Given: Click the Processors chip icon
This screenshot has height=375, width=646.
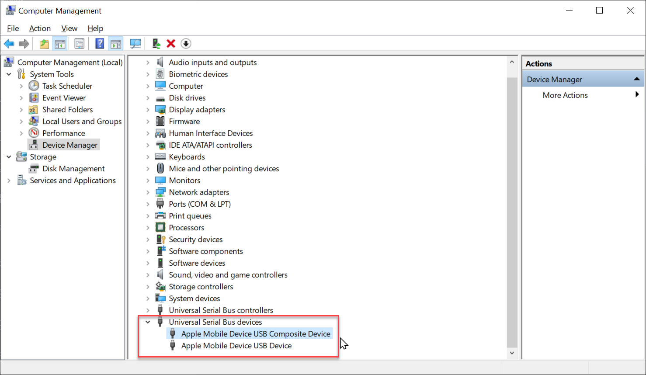Looking at the screenshot, I should tap(160, 228).
